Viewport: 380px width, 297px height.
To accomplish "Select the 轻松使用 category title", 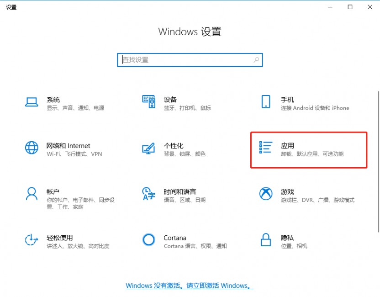I will pyautogui.click(x=60, y=238).
